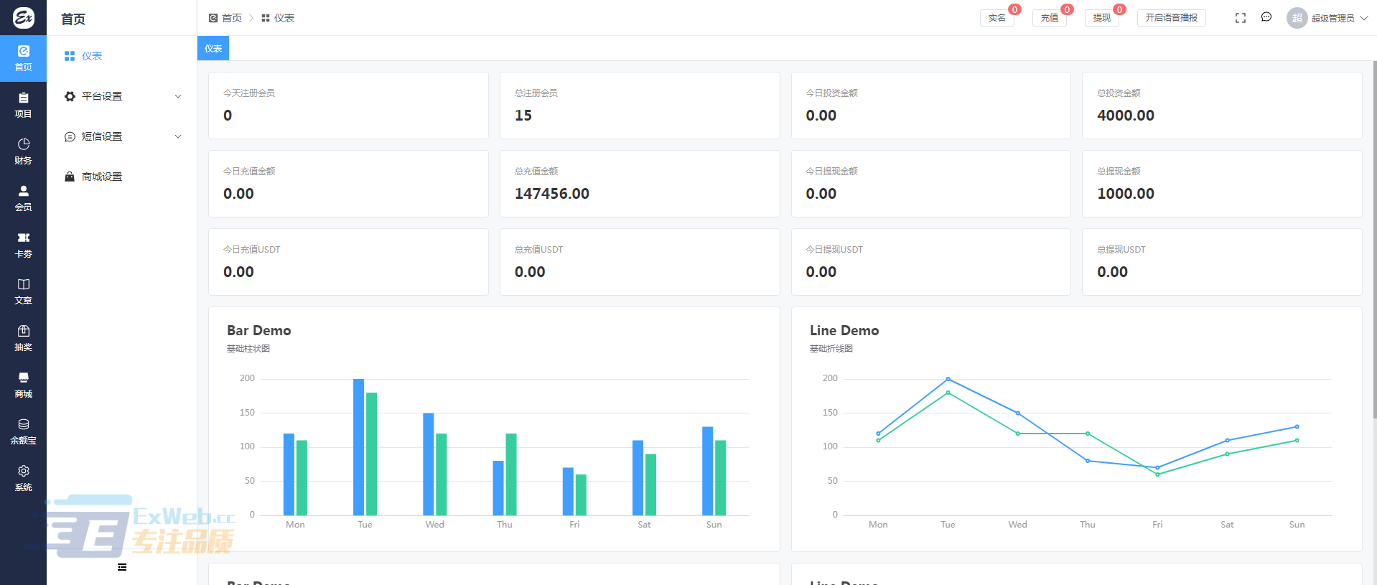Click the 总充值金额 value 147456.00

(x=552, y=194)
